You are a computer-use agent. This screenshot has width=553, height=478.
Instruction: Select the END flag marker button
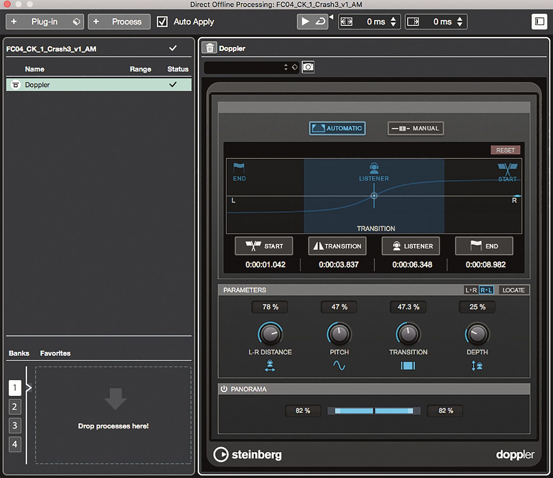(x=484, y=246)
